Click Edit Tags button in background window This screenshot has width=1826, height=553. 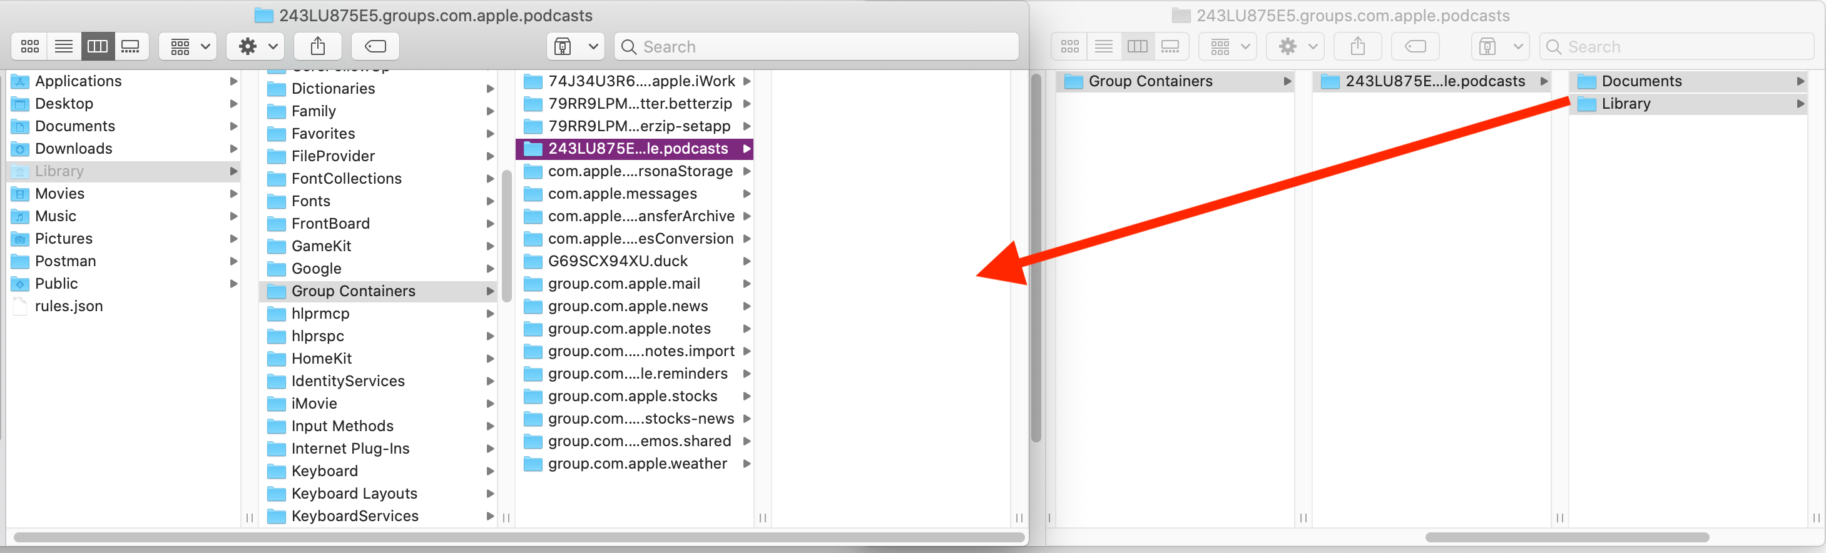[1415, 47]
